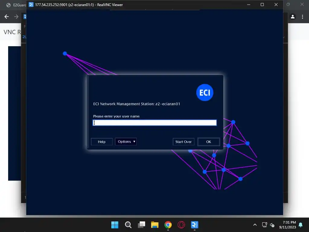
Task: Open the clock showing 7:31 PM
Action: click(x=288, y=225)
